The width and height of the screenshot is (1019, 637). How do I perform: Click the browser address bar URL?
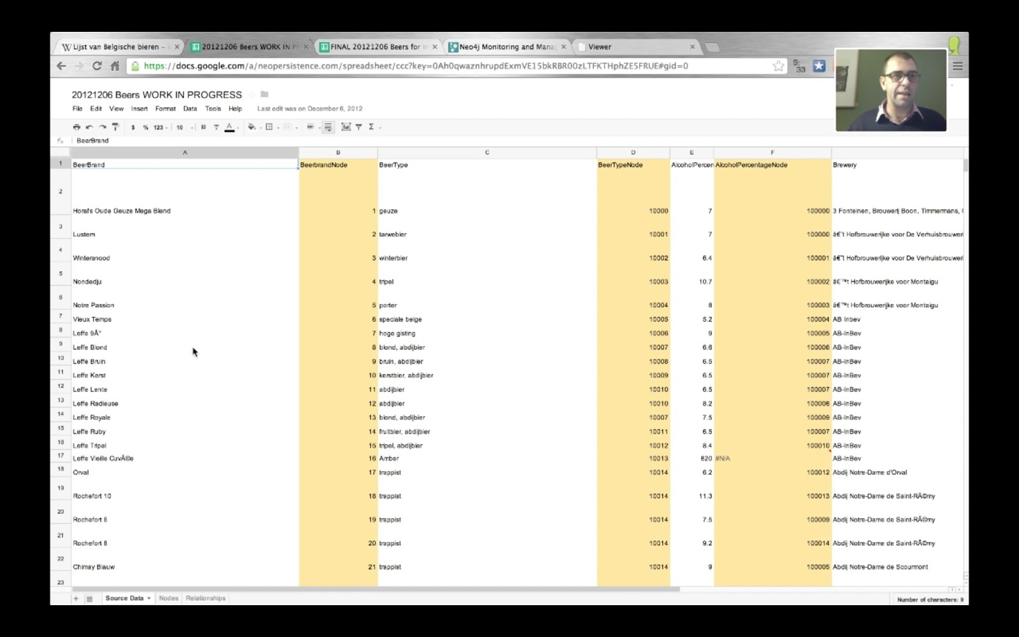point(415,66)
